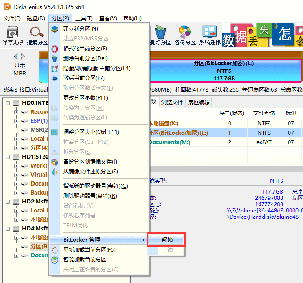Click the lifebuoy icon for 格式化当前分区
This screenshot has height=283, width=303.
(x=55, y=49)
